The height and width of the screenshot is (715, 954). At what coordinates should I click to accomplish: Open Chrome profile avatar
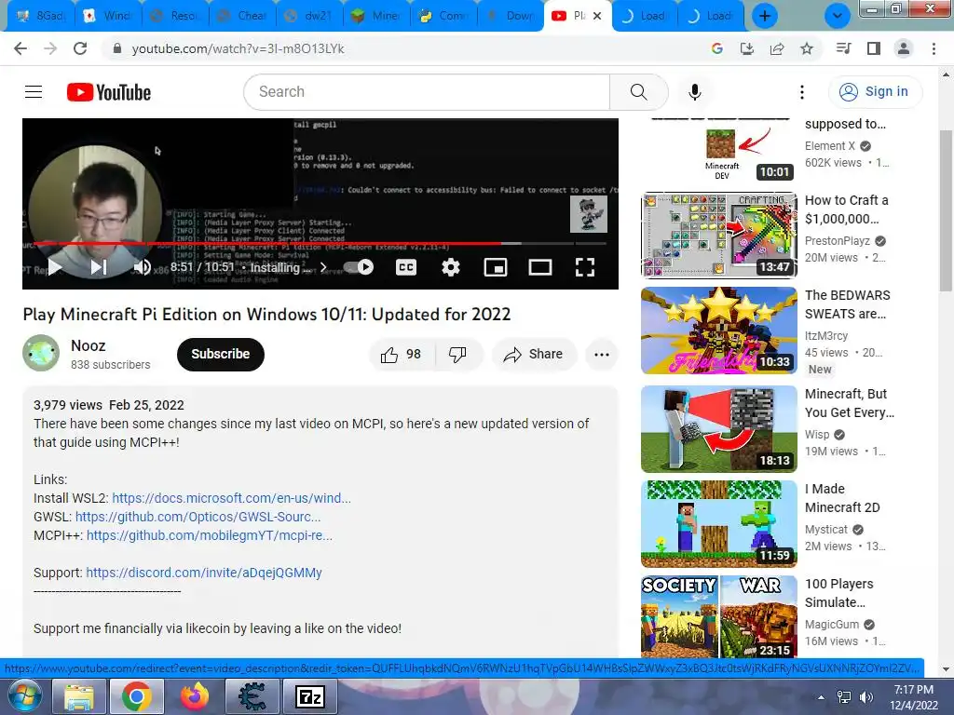point(904,48)
